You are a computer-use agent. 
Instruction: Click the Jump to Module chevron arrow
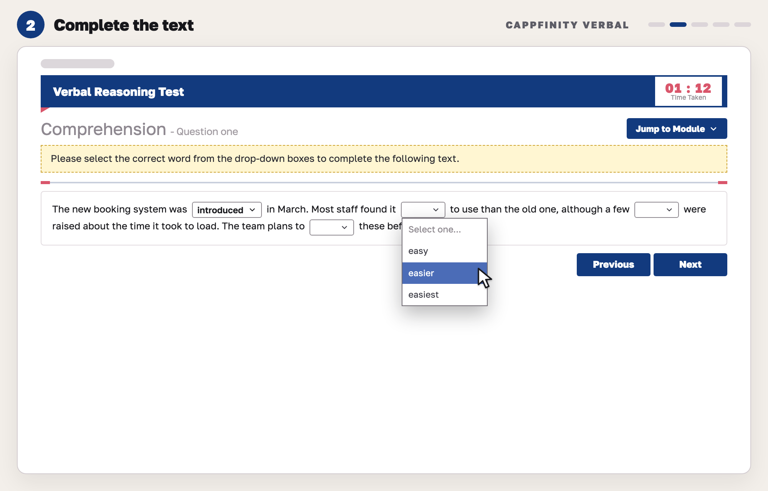tap(713, 129)
